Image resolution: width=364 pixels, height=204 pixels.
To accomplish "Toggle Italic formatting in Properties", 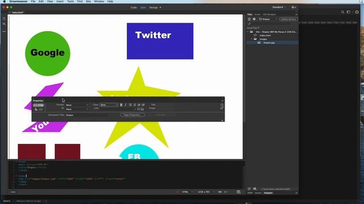I will click(126, 105).
